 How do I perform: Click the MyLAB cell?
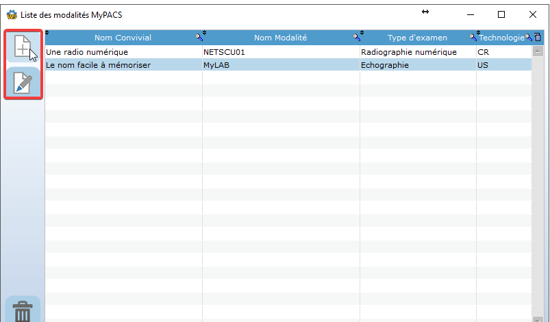pyautogui.click(x=281, y=65)
